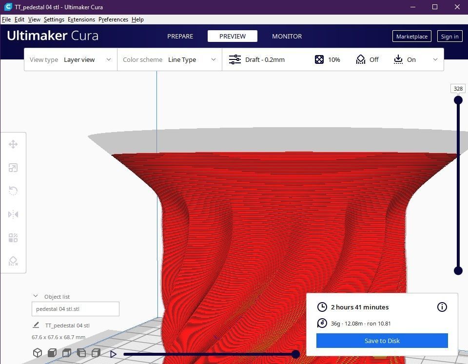Viewport: 468px width, 364px height.
Task: Click Save to Disk
Action: (382, 341)
